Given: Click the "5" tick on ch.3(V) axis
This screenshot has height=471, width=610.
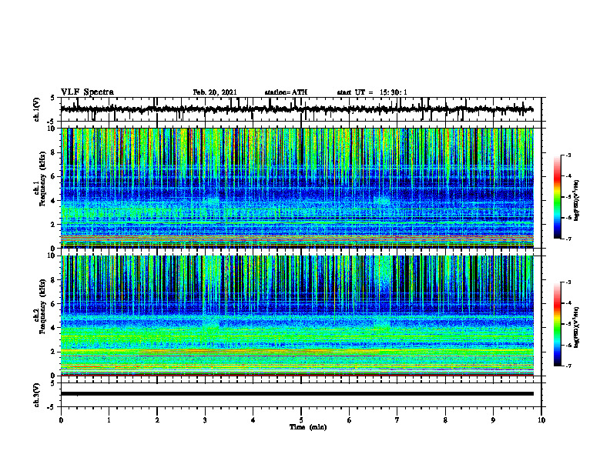Looking at the screenshot, I should pos(53,383).
